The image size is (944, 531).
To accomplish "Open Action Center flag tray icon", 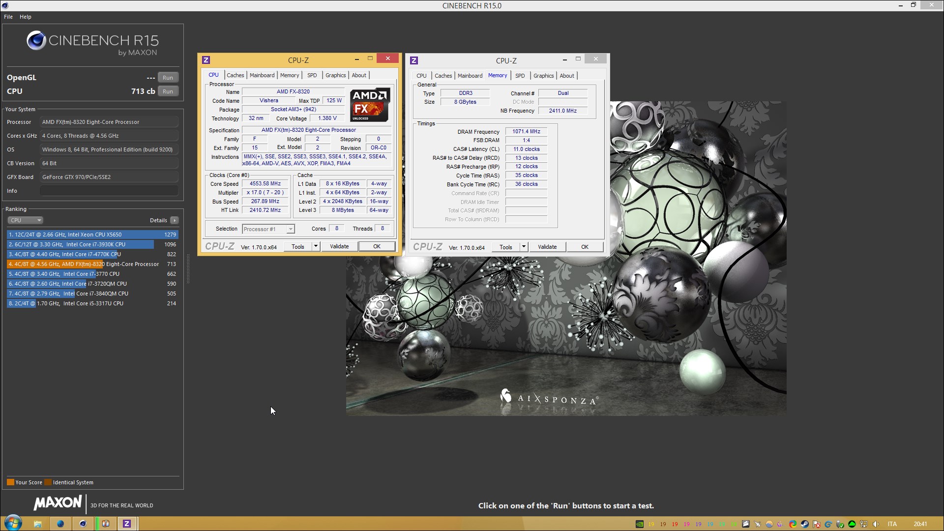I will click(x=817, y=524).
